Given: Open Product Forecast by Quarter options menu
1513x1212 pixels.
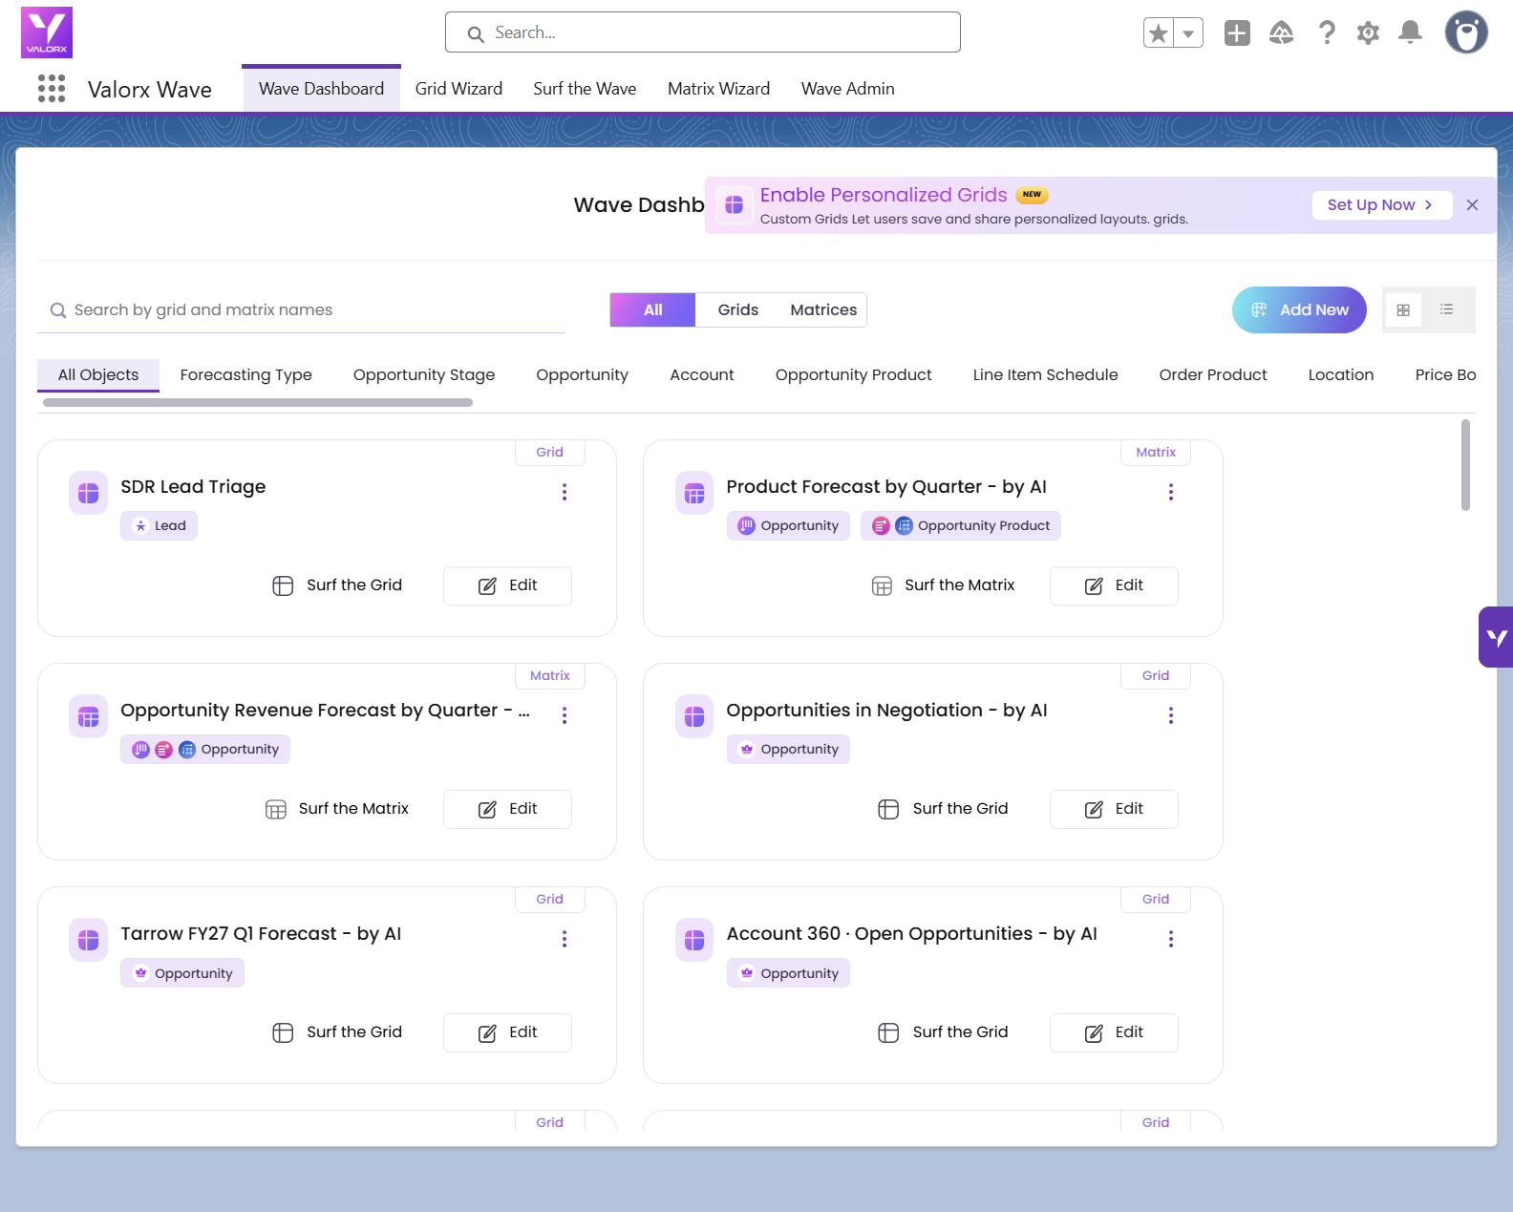Looking at the screenshot, I should pyautogui.click(x=1171, y=492).
